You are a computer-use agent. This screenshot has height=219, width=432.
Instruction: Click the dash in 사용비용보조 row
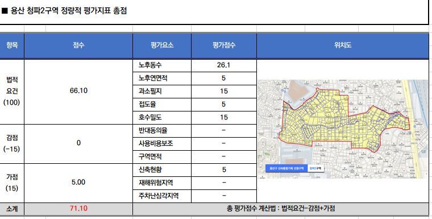(224, 144)
